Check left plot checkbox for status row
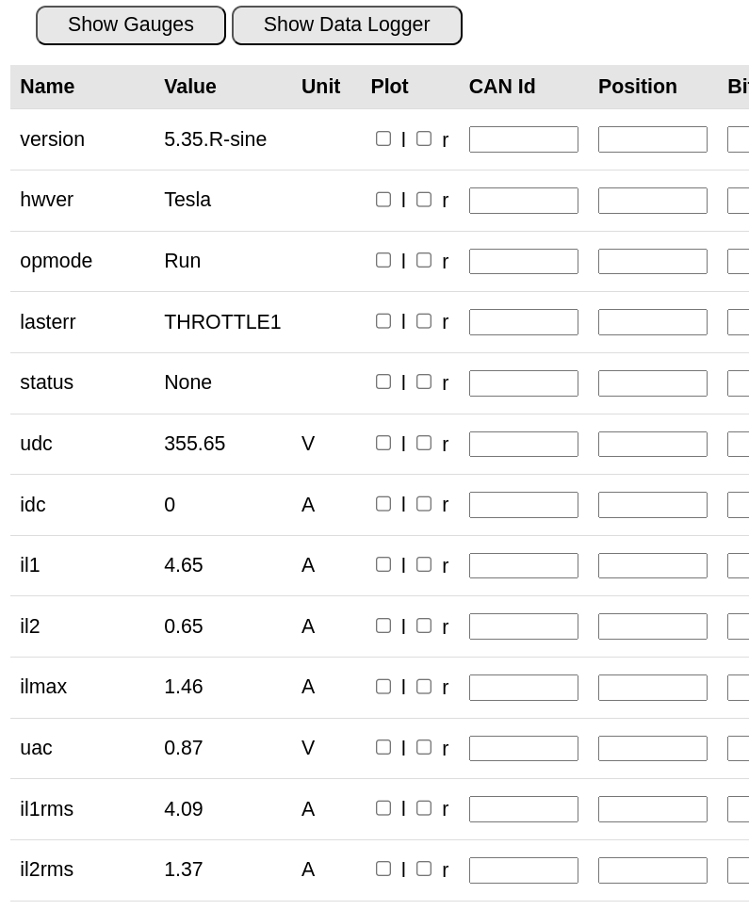This screenshot has width=749, height=910. pyautogui.click(x=383, y=382)
